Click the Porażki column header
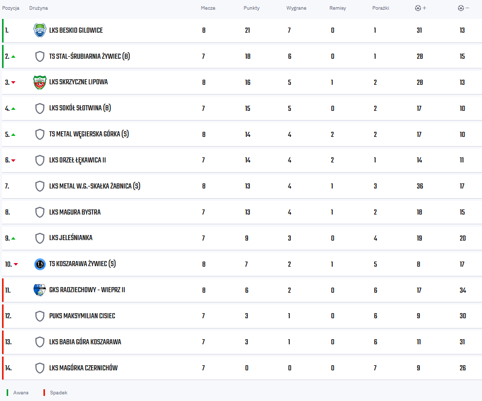 [381, 8]
